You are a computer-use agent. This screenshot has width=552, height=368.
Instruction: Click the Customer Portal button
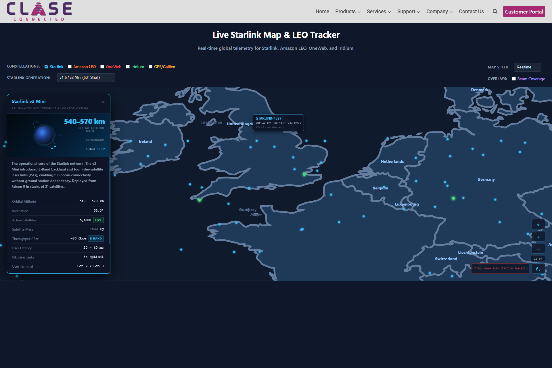click(x=524, y=11)
